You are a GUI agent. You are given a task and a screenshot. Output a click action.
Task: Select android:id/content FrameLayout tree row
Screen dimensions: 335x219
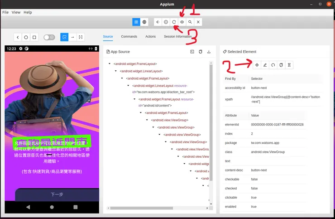coord(166,102)
